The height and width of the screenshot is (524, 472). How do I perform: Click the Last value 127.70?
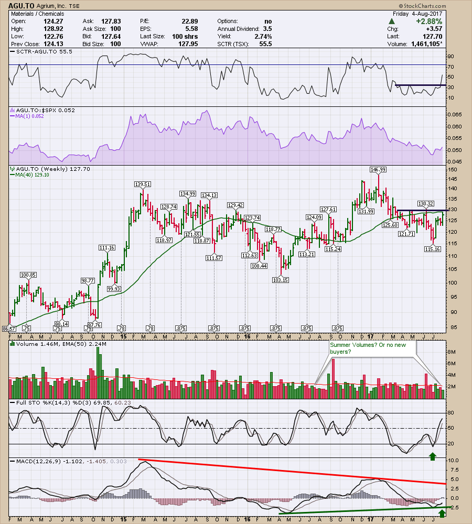(433, 36)
